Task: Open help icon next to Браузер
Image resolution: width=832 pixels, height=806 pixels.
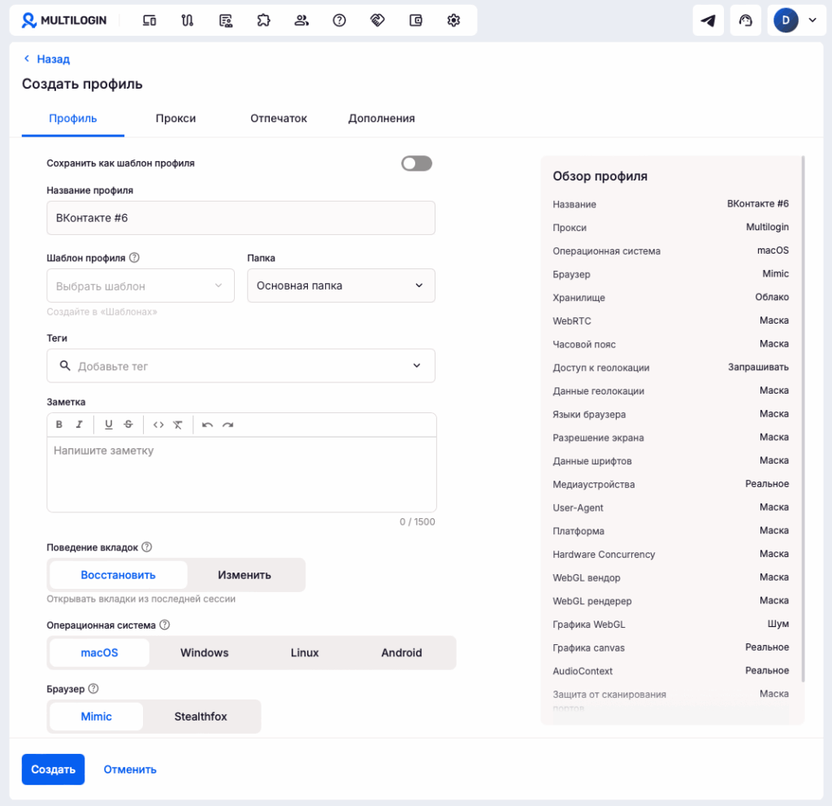Action: 93,689
